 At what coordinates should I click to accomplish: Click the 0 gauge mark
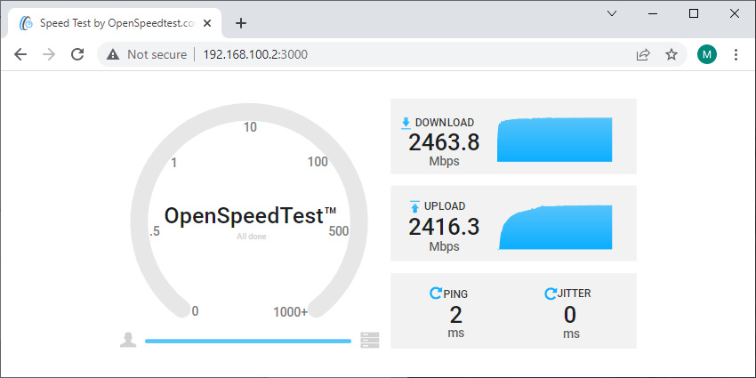(195, 311)
